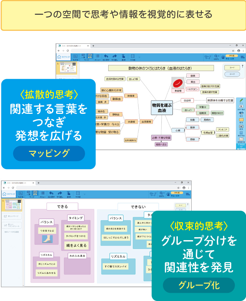Click マイページ home icon in upper window
Image resolution: width=246 pixels, height=301 pixels.
coord(63,57)
